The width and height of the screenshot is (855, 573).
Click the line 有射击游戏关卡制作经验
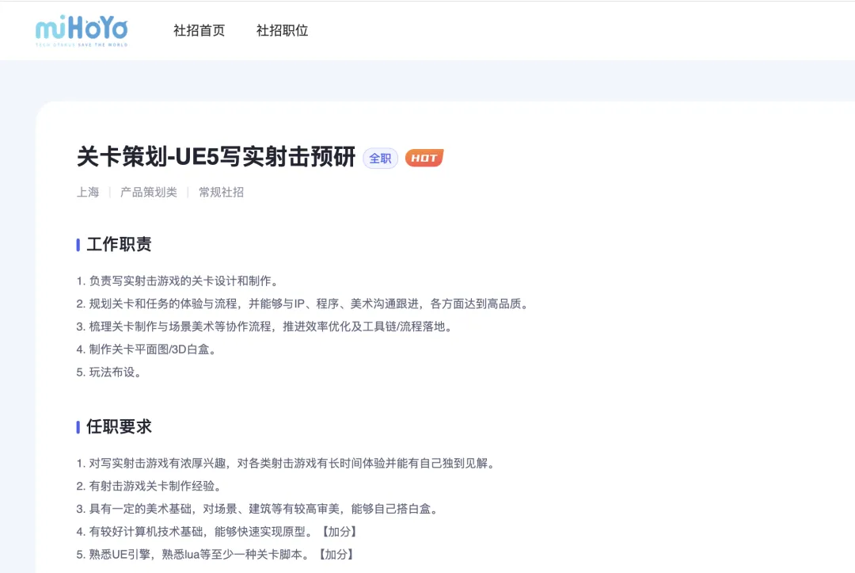pos(149,487)
